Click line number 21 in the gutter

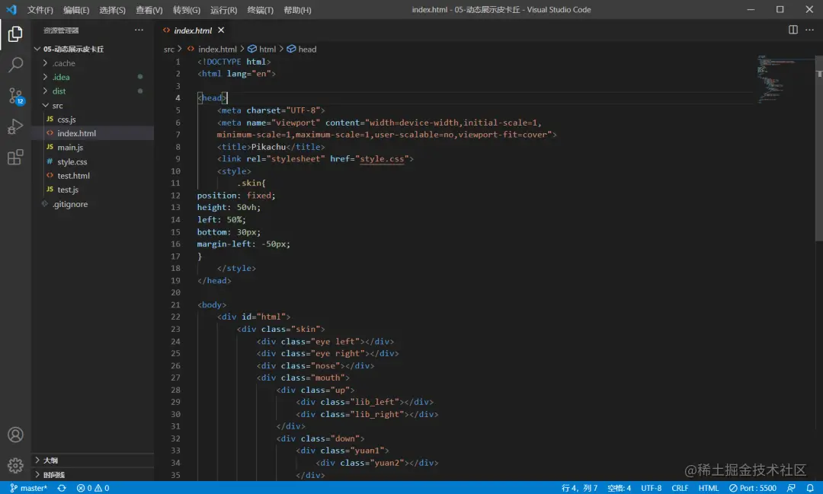pyautogui.click(x=175, y=304)
